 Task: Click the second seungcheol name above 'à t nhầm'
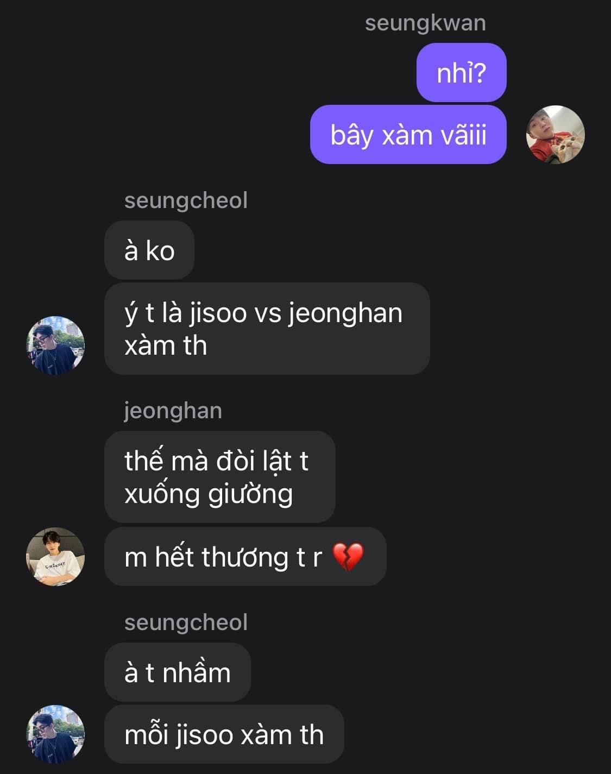point(186,622)
